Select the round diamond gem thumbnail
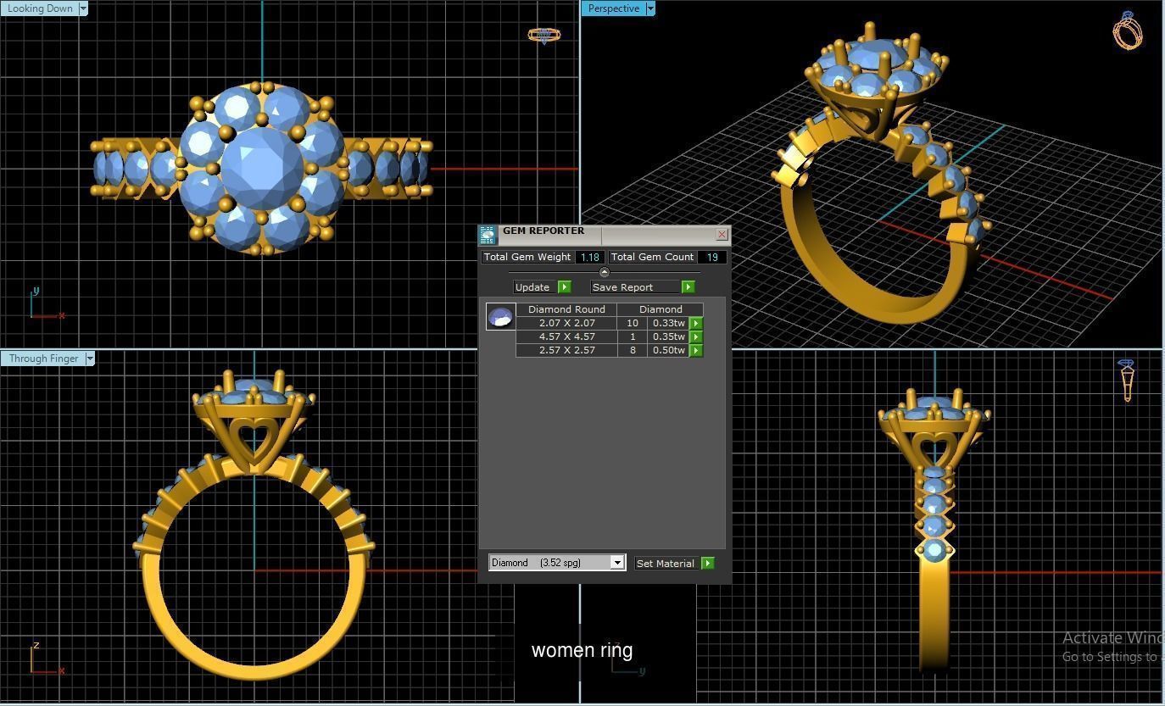 tap(500, 317)
